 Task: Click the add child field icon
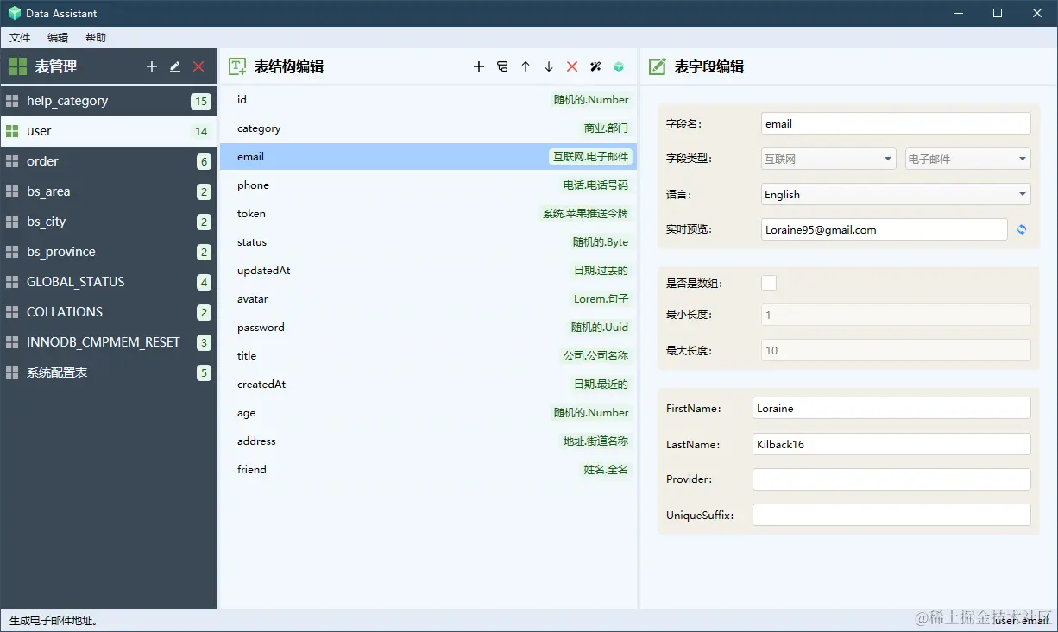(502, 66)
